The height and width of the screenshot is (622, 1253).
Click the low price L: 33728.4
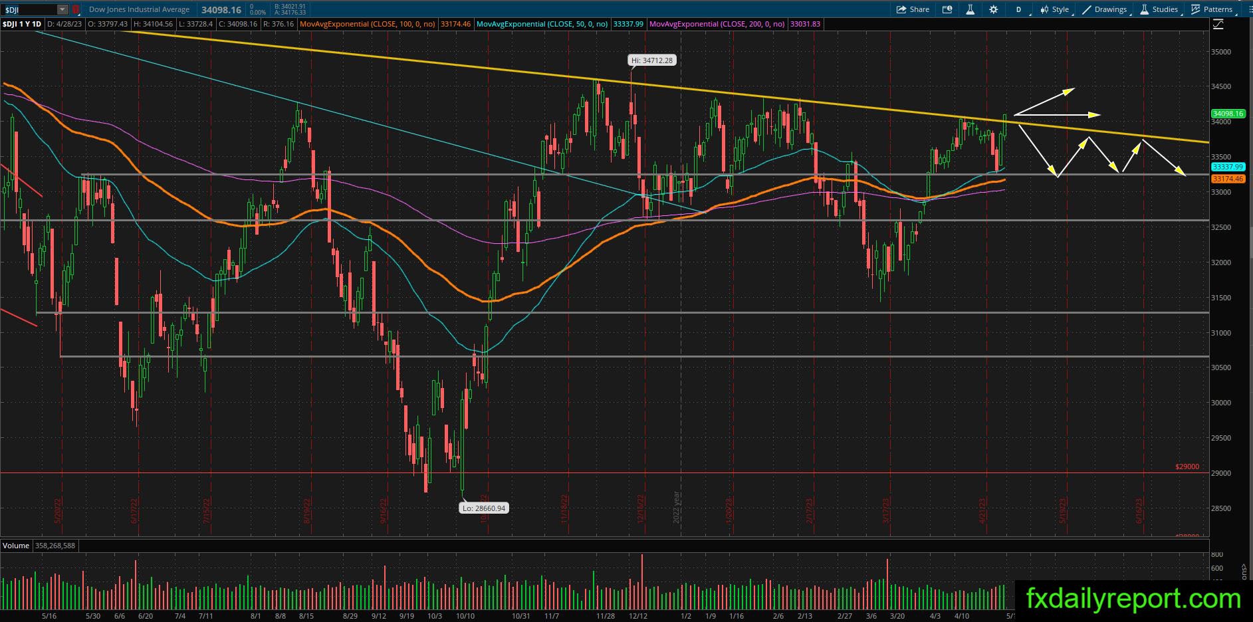[196, 24]
